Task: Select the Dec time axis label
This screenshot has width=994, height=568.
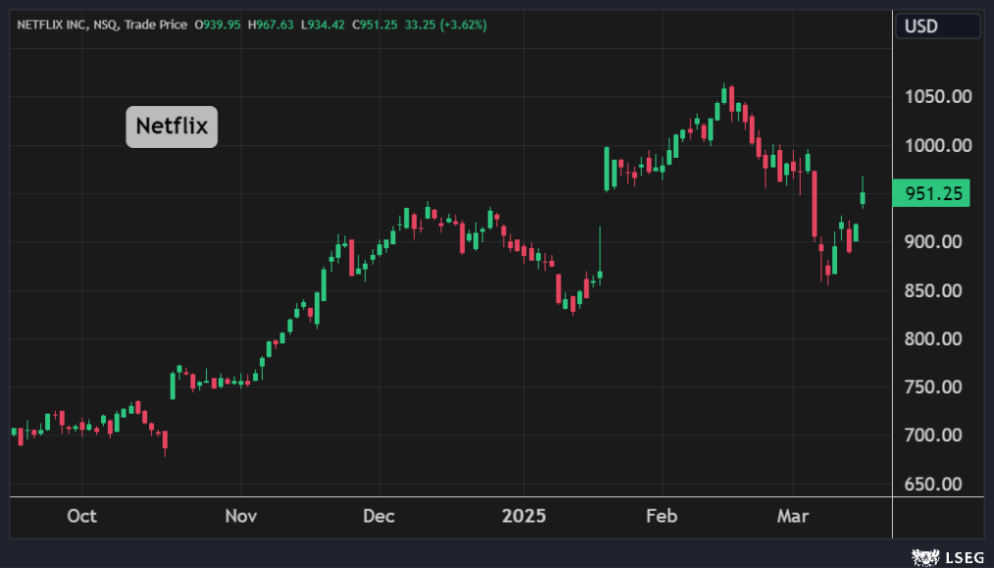Action: 379,516
